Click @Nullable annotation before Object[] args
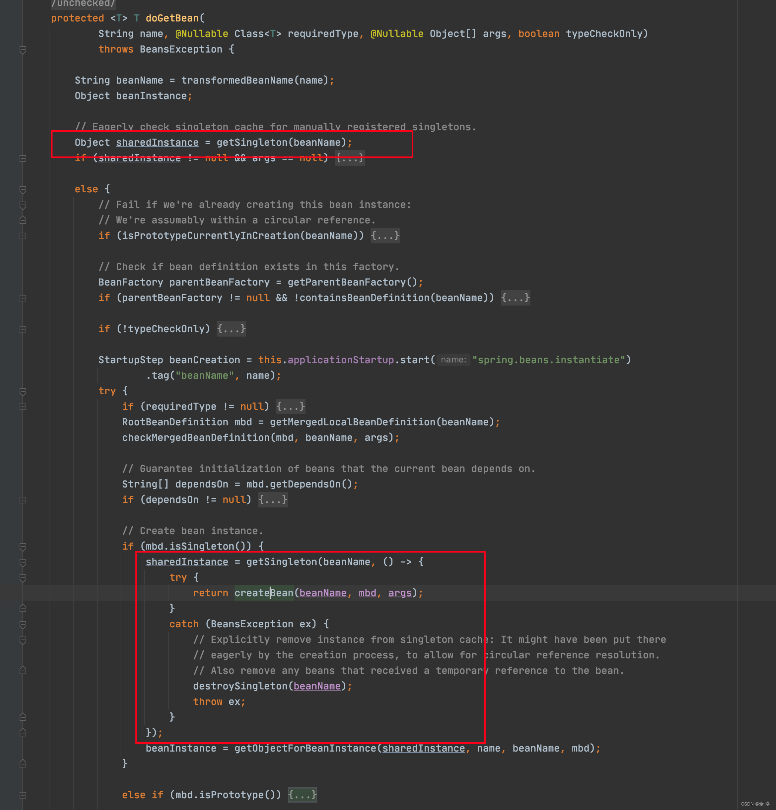 397,34
